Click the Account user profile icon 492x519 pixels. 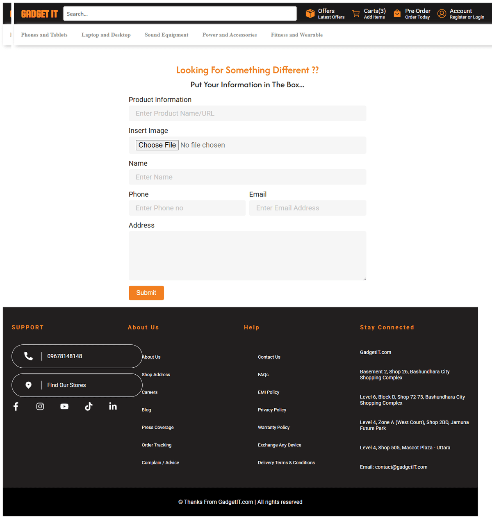(x=442, y=14)
